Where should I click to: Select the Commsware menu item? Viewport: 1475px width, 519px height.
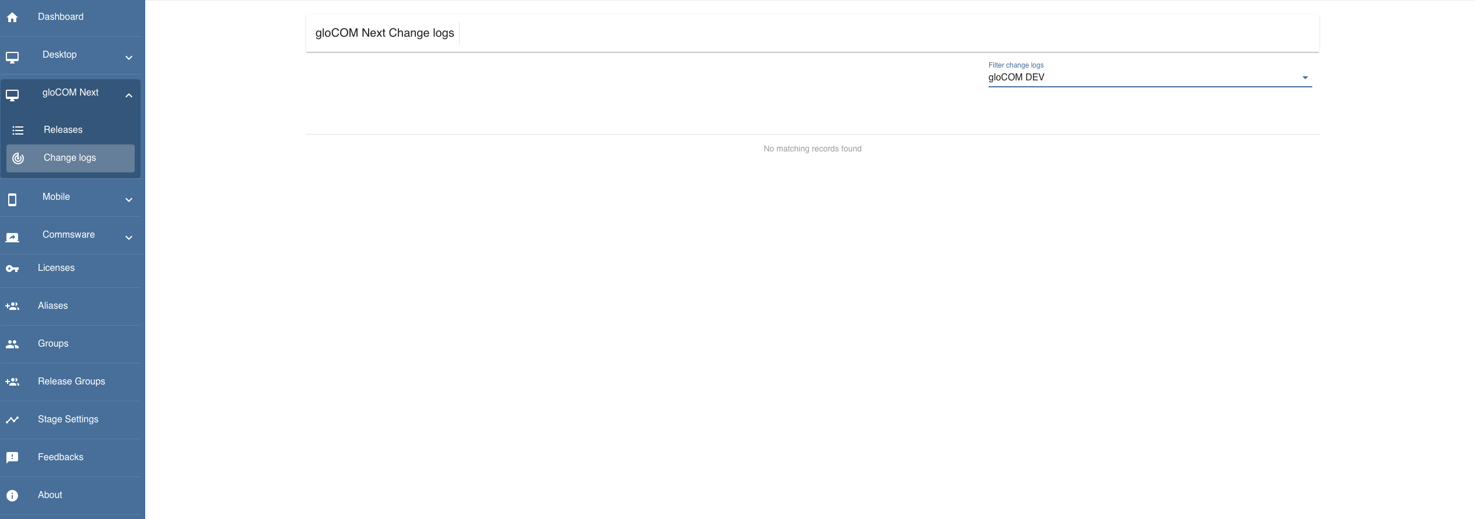coord(69,235)
